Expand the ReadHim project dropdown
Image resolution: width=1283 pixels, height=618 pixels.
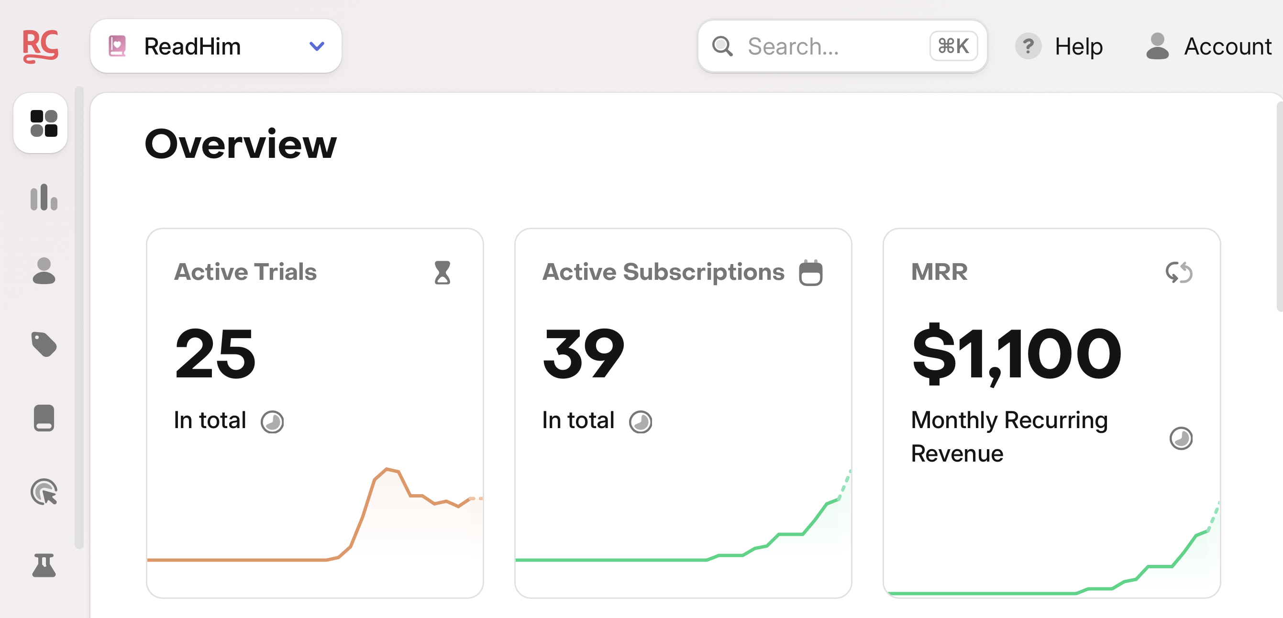point(317,46)
